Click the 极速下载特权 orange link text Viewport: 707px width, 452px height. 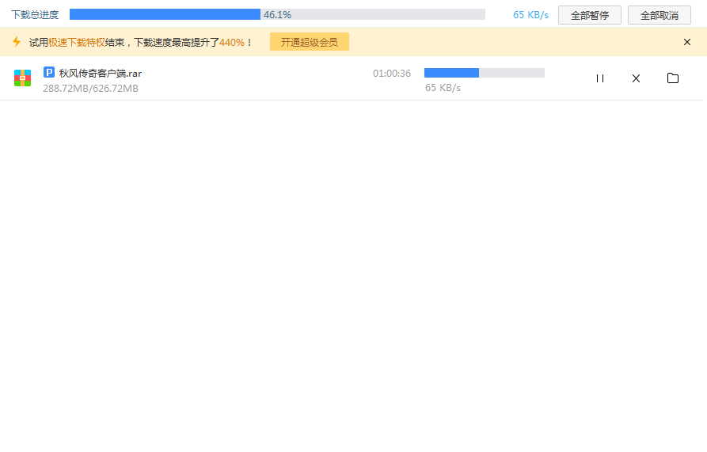[77, 43]
